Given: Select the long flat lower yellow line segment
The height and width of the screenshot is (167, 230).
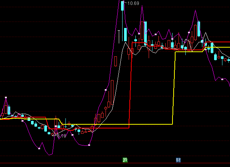Looking at the screenshot, I should coord(113,124).
